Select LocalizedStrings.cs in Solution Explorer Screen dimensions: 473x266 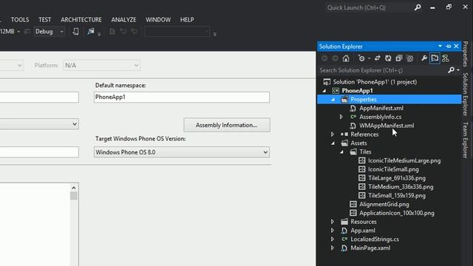[x=375, y=239]
